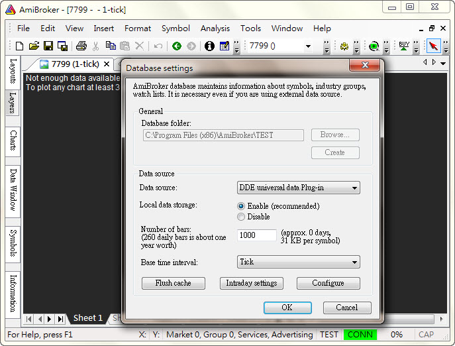The width and height of the screenshot is (455, 346).
Task: Open the Layouts side panel tab
Action: pyautogui.click(x=13, y=71)
